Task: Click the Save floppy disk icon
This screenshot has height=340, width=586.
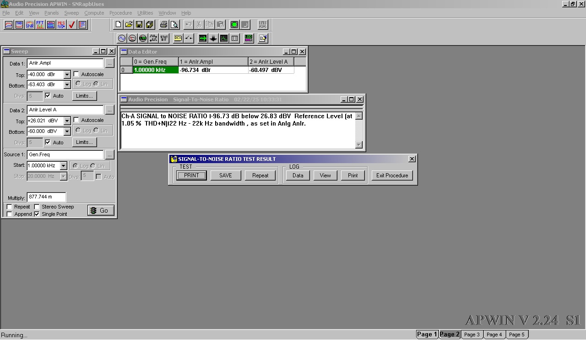Action: click(139, 25)
